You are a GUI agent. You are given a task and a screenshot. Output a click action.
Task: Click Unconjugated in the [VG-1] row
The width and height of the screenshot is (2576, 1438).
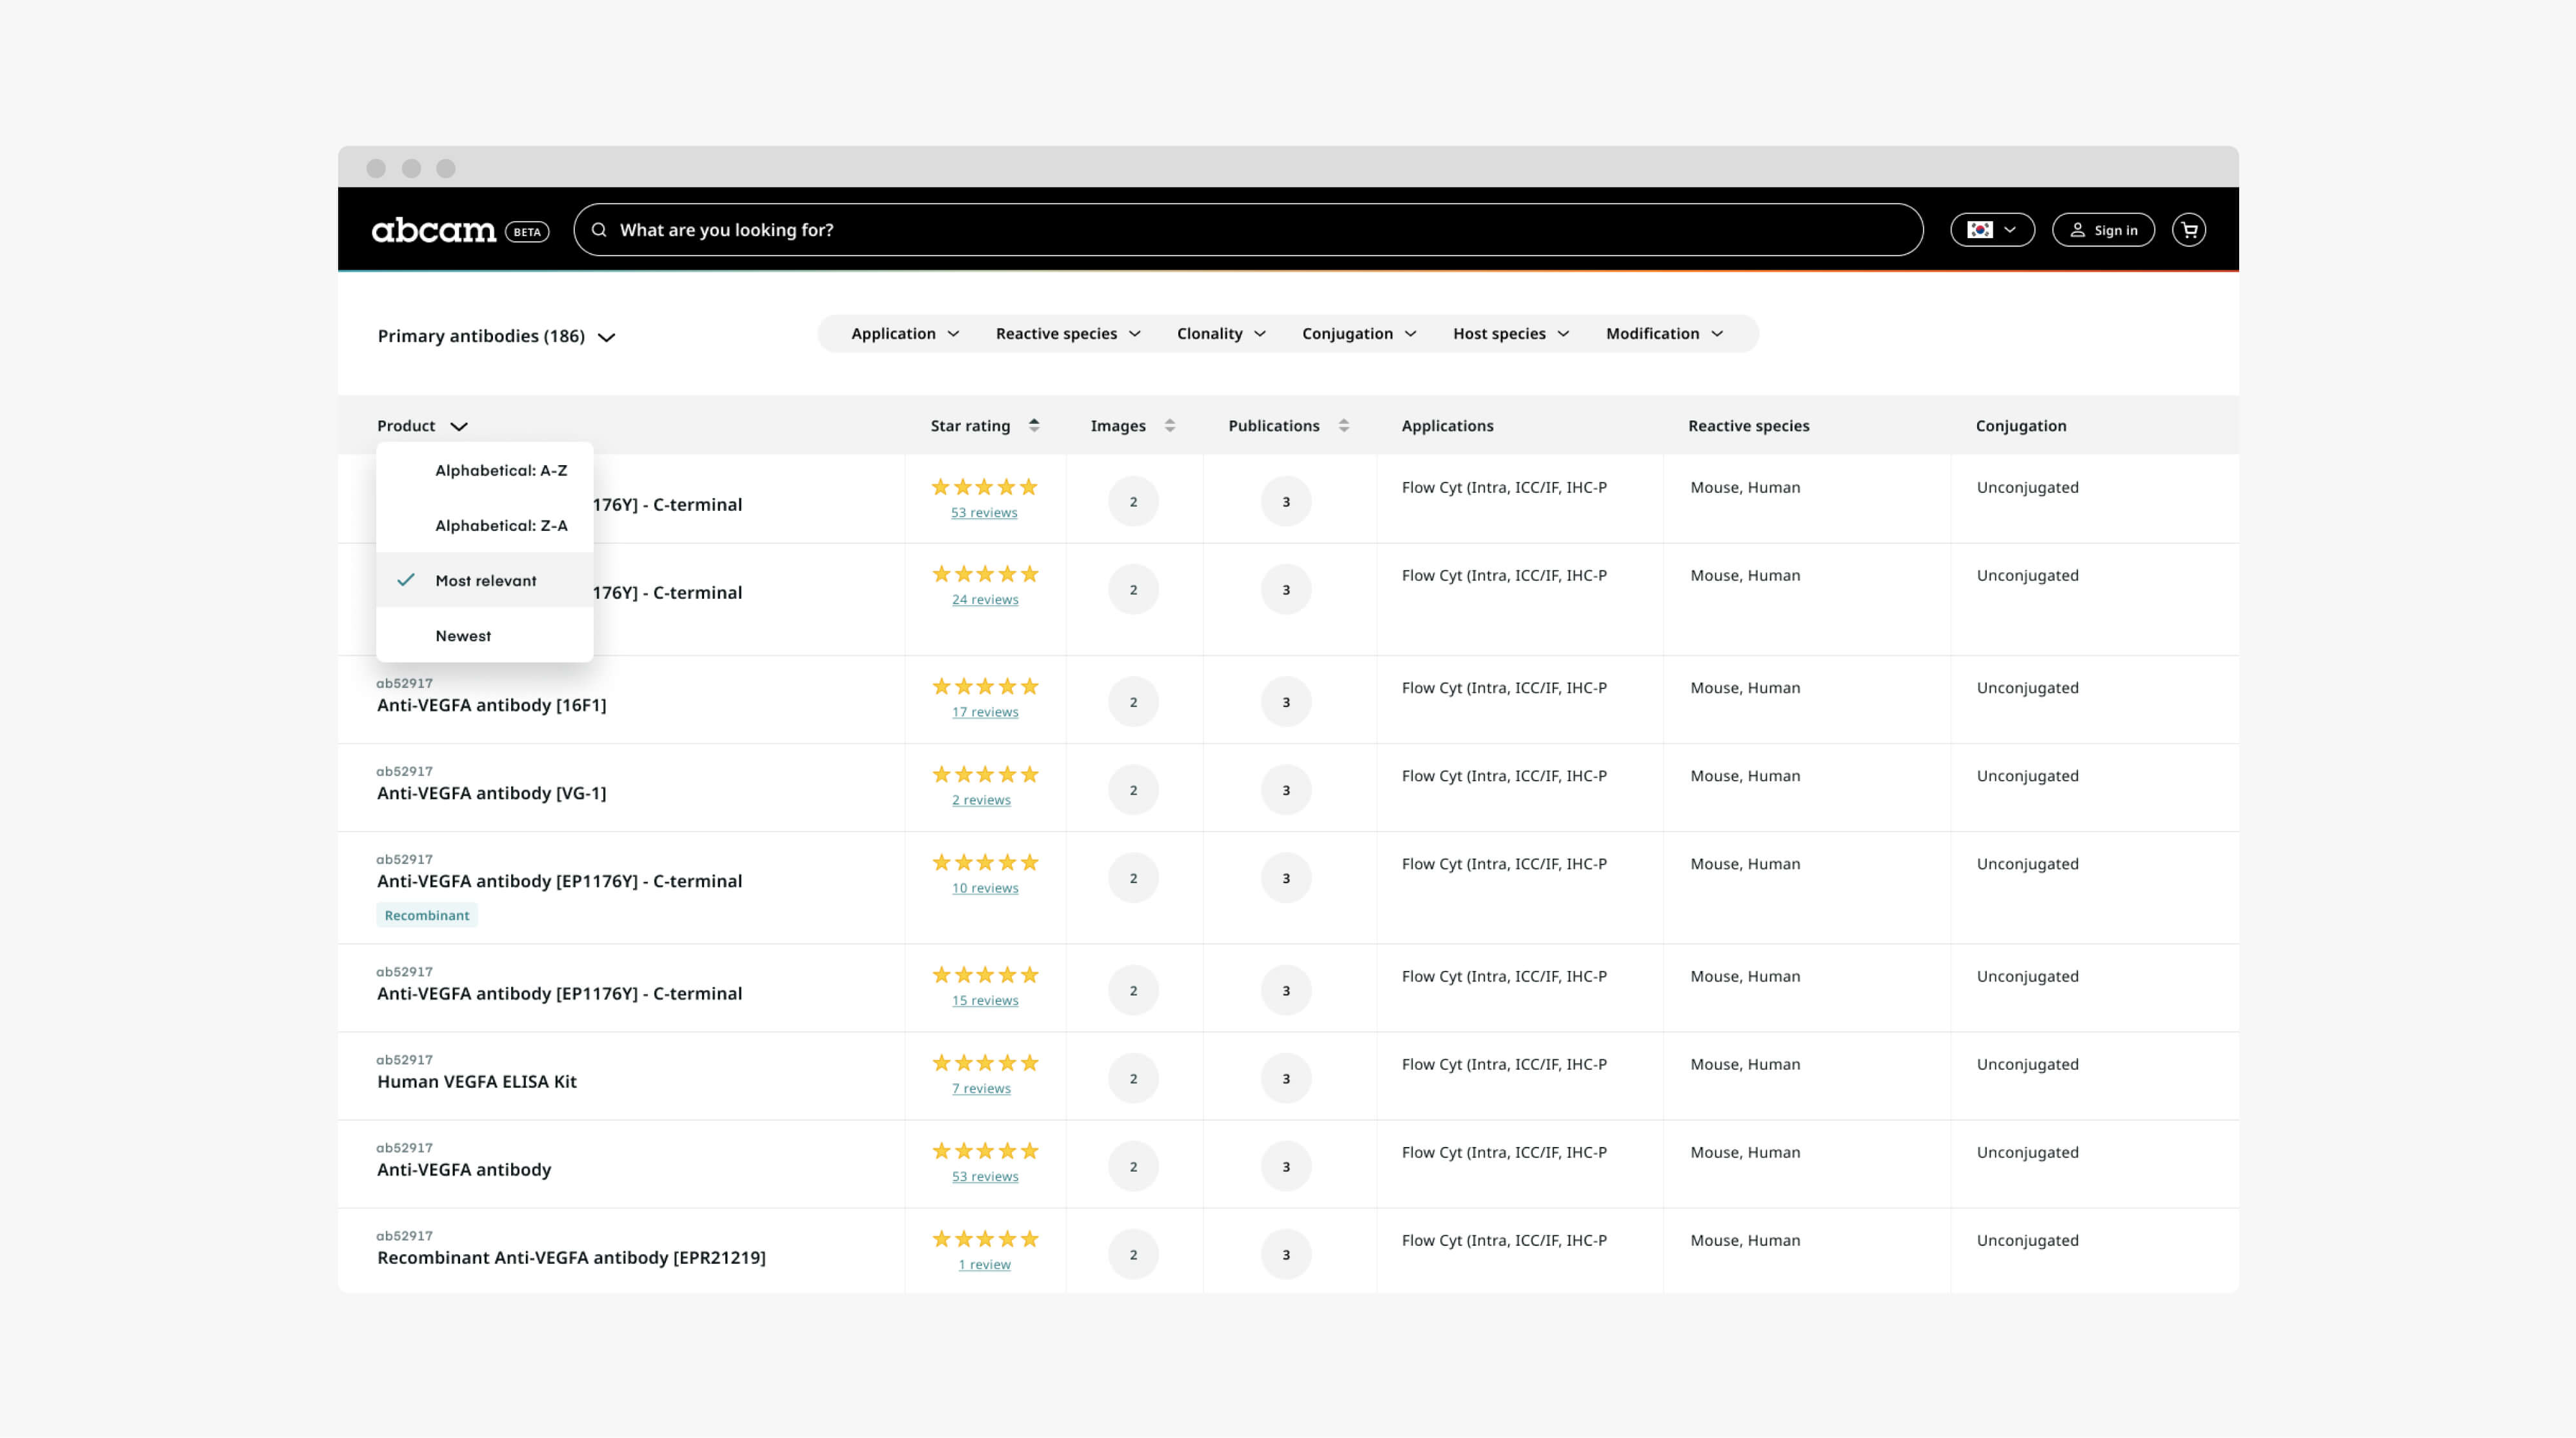coord(2027,776)
